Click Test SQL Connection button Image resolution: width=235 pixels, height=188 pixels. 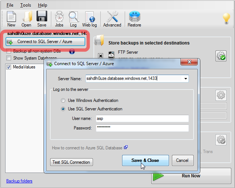point(72,162)
